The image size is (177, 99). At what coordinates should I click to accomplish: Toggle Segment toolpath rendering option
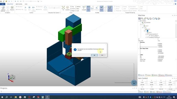click(125, 11)
